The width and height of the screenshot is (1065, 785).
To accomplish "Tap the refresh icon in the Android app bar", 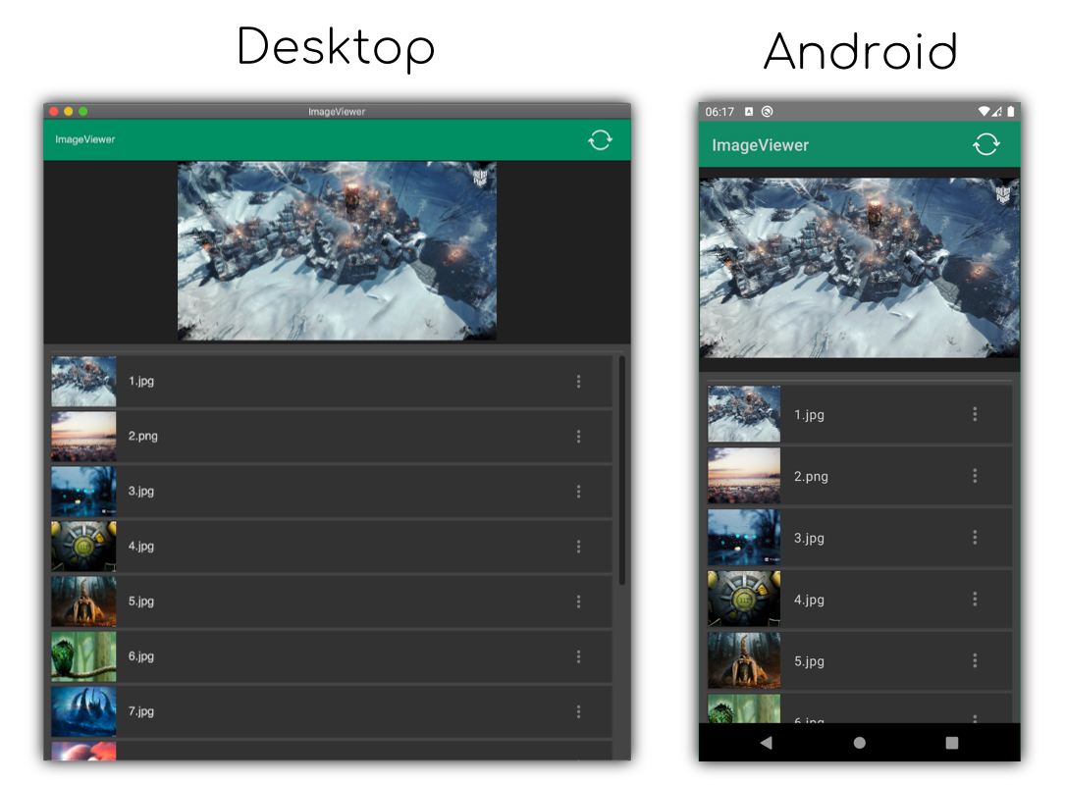I will click(x=985, y=145).
